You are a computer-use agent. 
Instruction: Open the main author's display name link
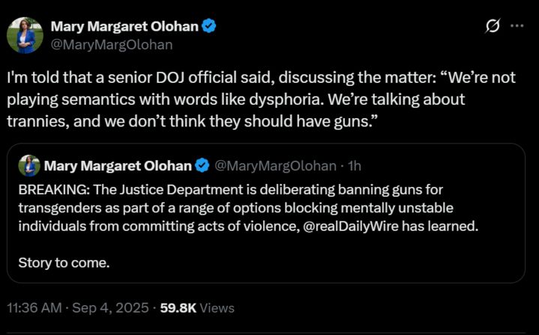[124, 27]
